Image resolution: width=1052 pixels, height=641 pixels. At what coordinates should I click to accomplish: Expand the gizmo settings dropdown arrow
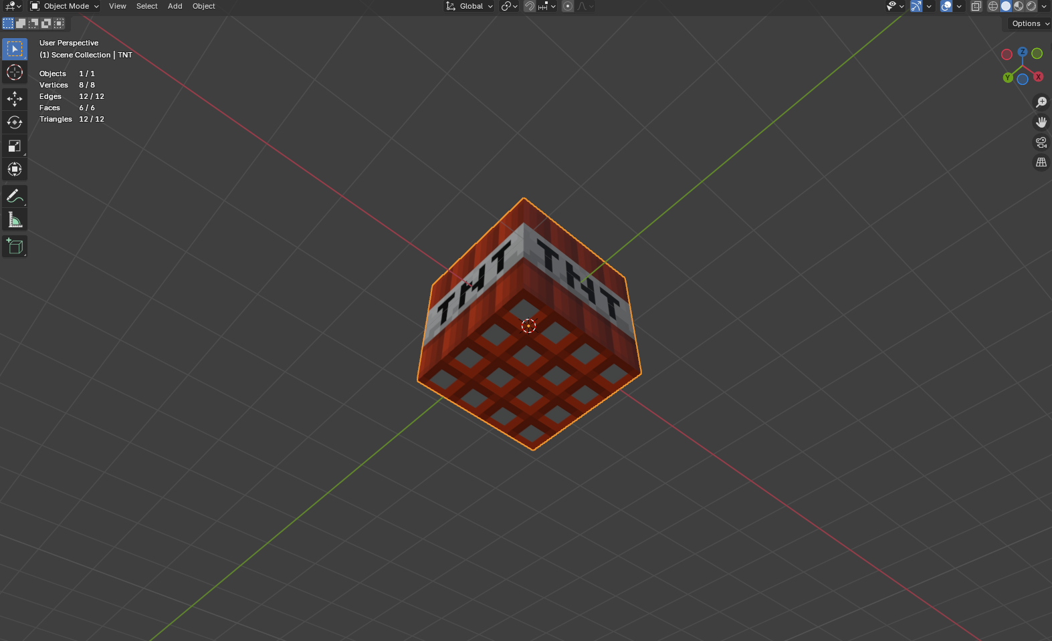[x=929, y=6]
